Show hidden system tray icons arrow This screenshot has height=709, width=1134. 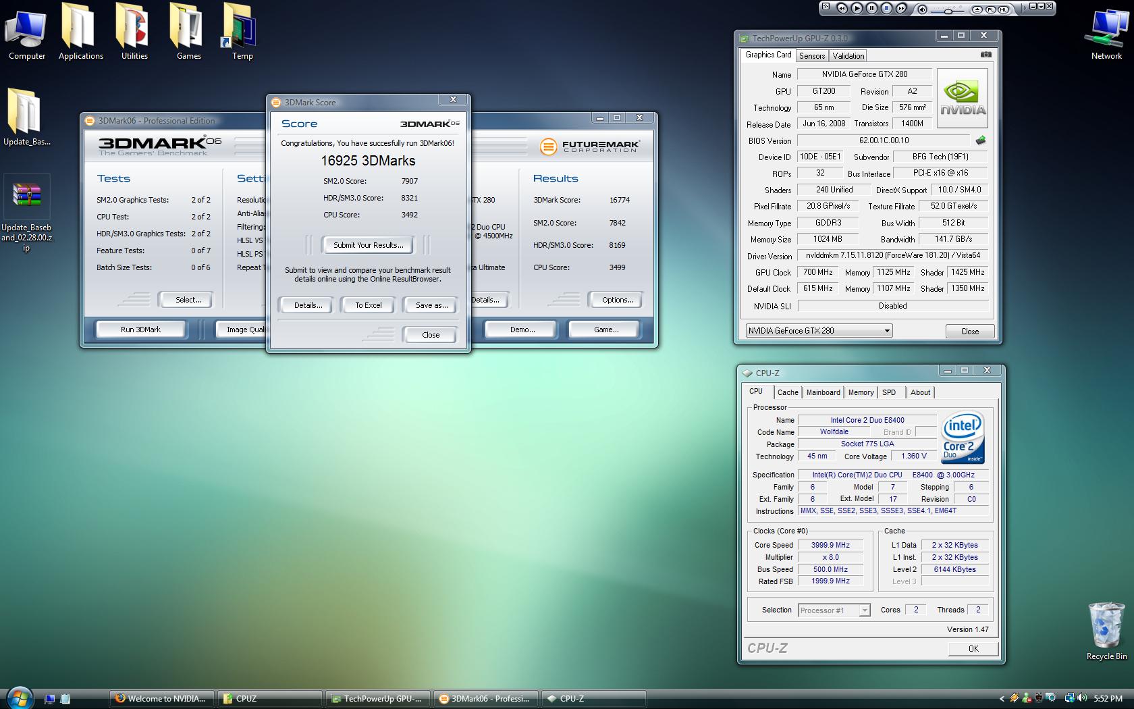[x=1002, y=699]
